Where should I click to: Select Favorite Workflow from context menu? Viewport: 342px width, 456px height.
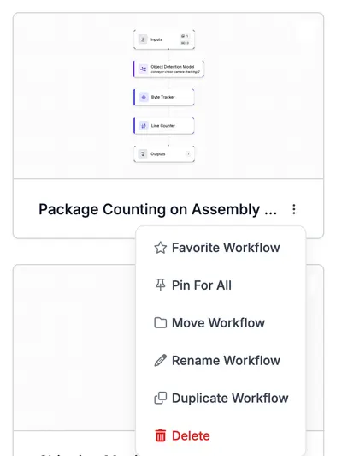221,248
